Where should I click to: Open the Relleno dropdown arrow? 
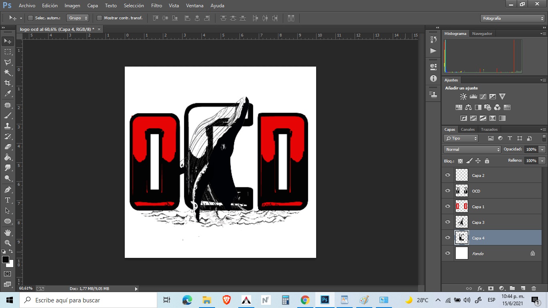click(x=542, y=161)
